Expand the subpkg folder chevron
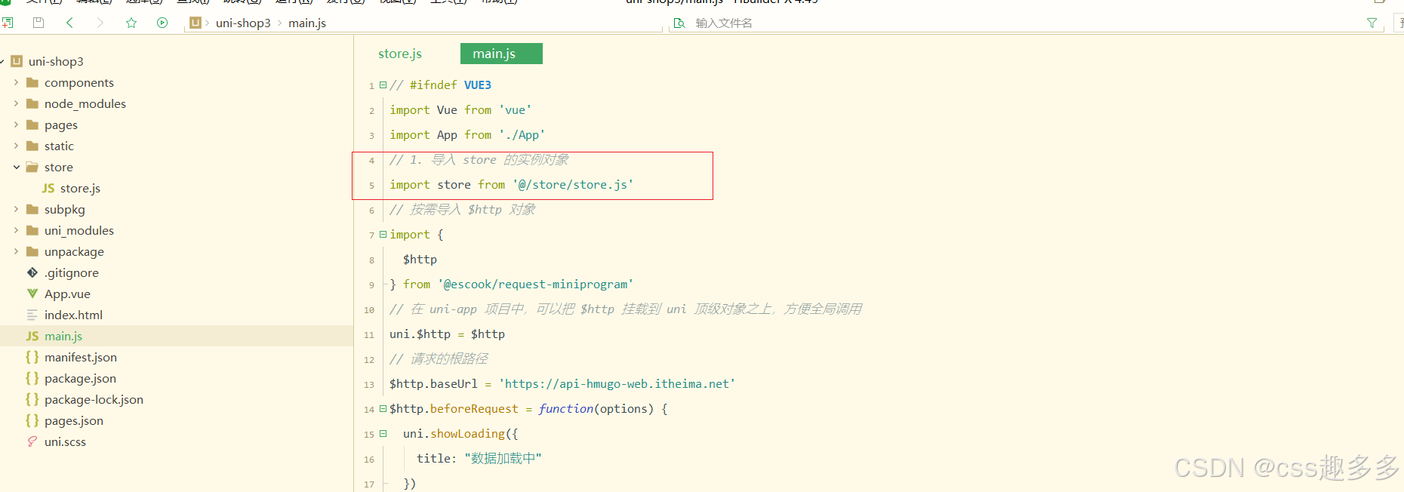Image resolution: width=1404 pixels, height=492 pixels. pos(17,209)
